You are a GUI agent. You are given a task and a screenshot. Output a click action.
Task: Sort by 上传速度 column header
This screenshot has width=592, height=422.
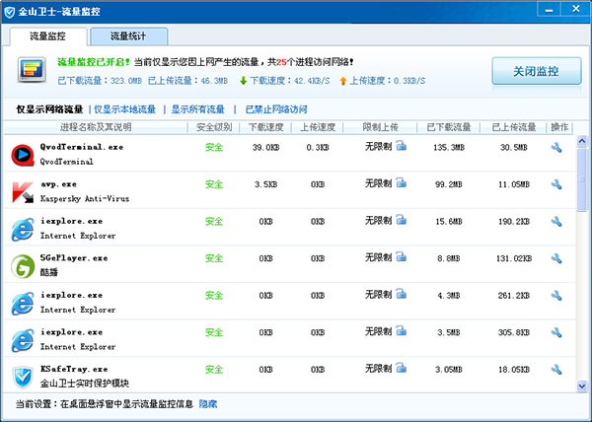(318, 127)
